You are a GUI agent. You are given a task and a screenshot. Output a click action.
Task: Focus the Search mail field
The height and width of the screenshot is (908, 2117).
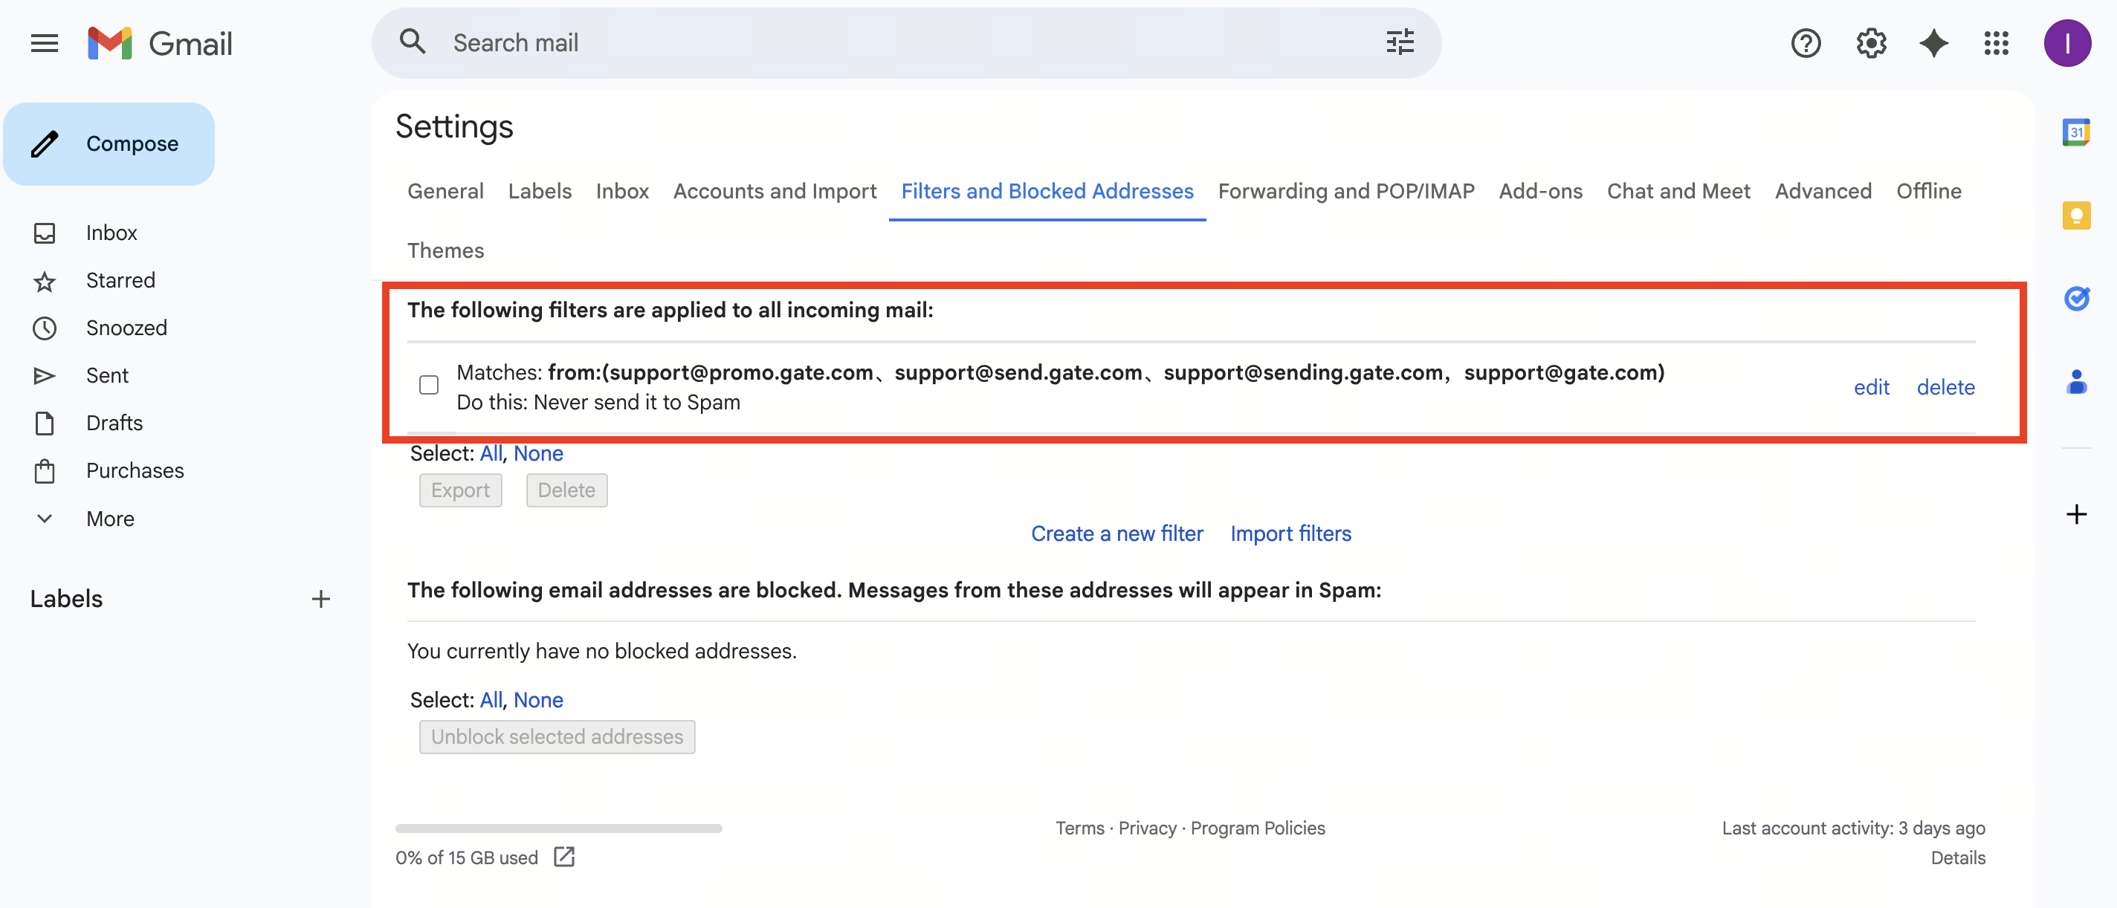pos(904,43)
